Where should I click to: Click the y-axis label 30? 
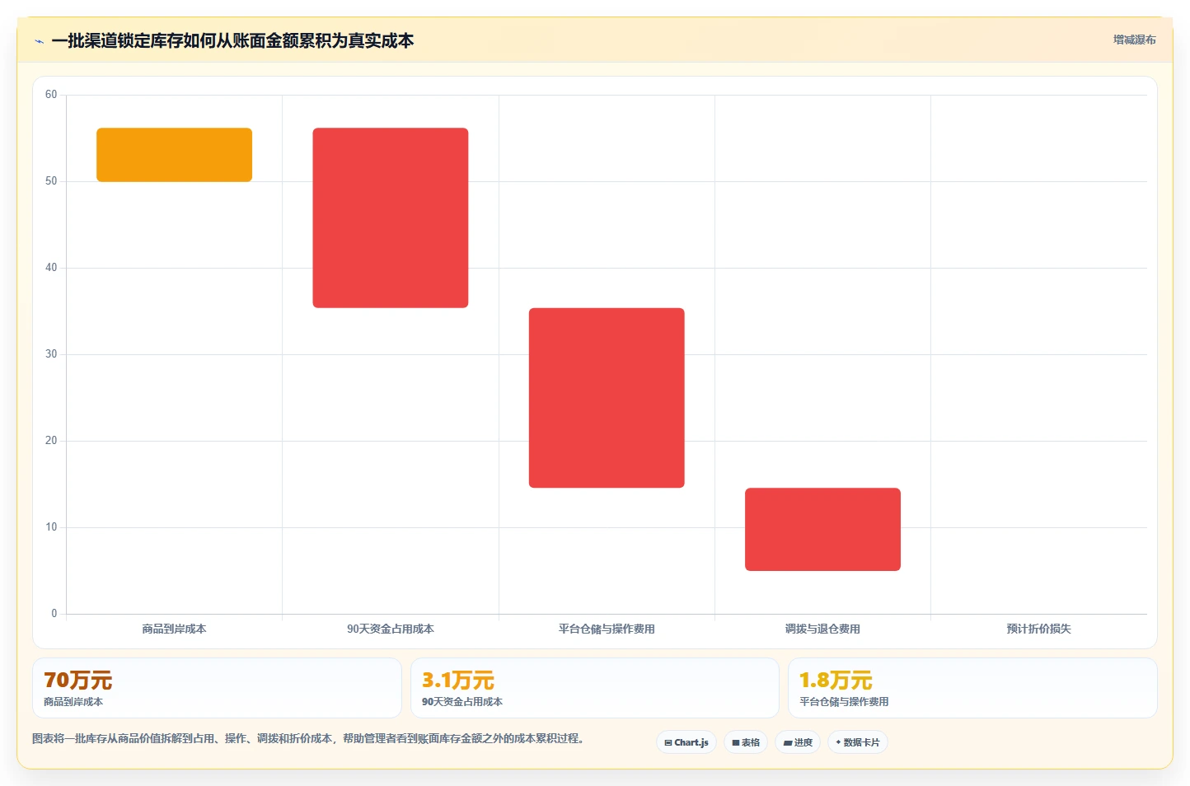(x=51, y=354)
